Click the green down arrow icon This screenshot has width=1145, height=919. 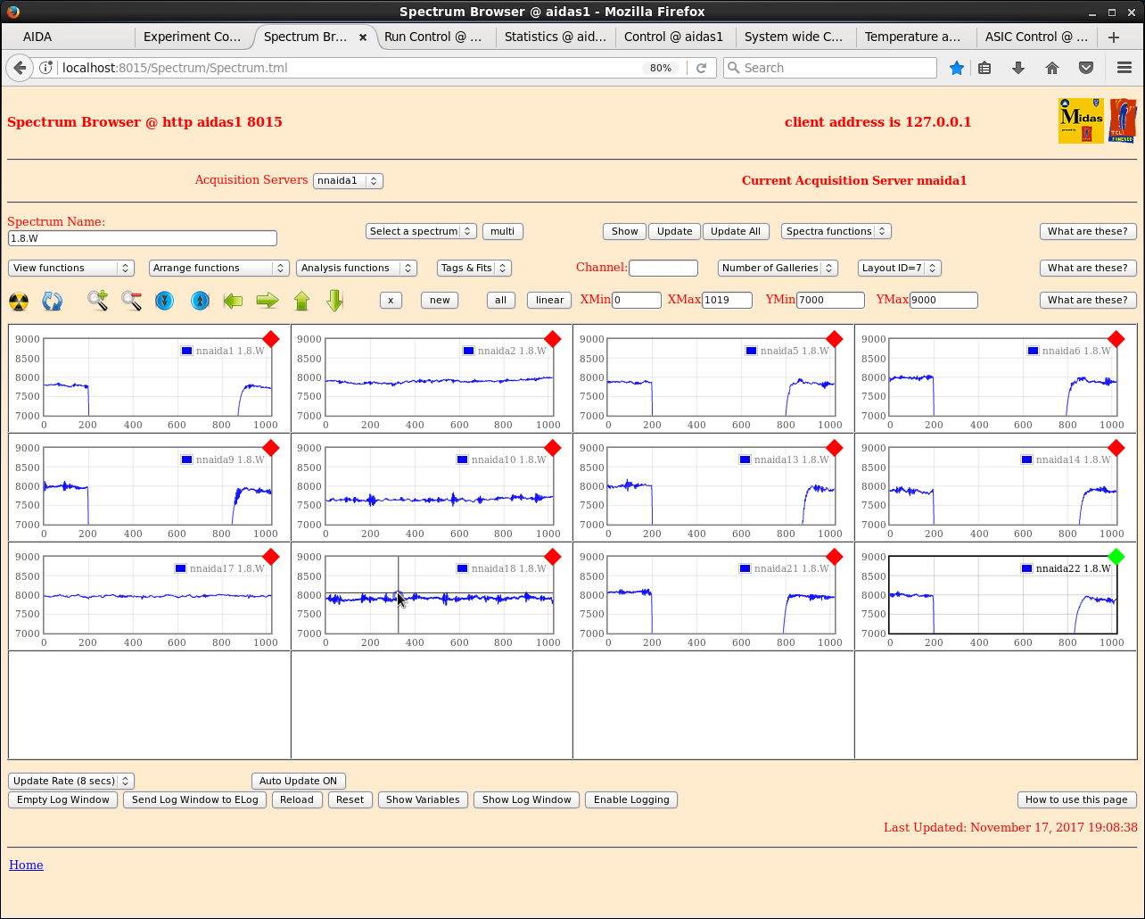(335, 301)
